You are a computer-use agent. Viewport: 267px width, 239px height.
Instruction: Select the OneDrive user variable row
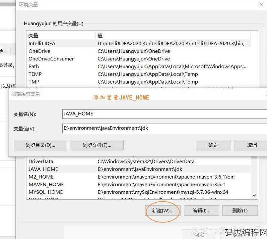pyautogui.click(x=138, y=51)
